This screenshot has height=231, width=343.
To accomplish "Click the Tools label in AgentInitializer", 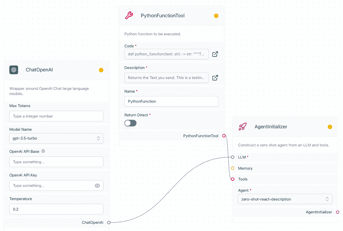I will (x=243, y=179).
